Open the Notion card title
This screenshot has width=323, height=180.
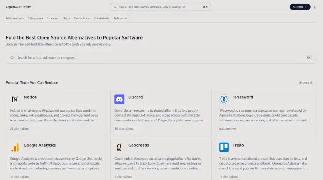pyautogui.click(x=30, y=97)
